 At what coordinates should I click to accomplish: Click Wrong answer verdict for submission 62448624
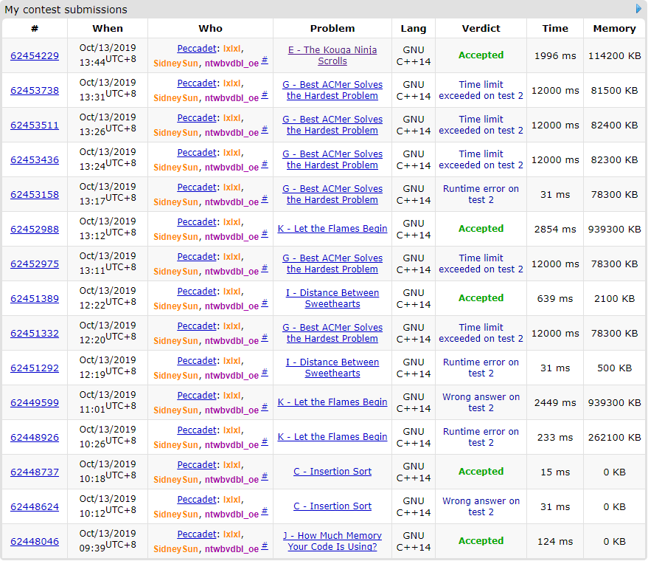tap(481, 506)
